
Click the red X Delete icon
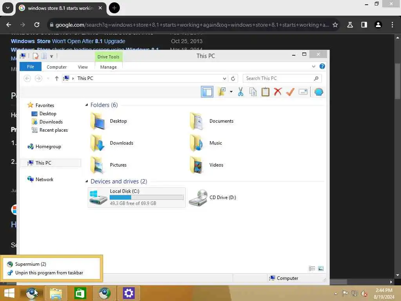tap(278, 92)
